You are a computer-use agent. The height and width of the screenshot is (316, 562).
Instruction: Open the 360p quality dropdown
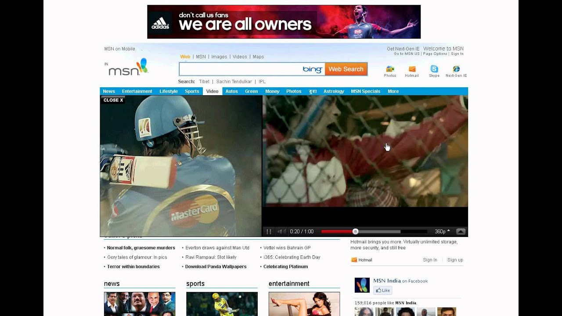[x=442, y=232]
